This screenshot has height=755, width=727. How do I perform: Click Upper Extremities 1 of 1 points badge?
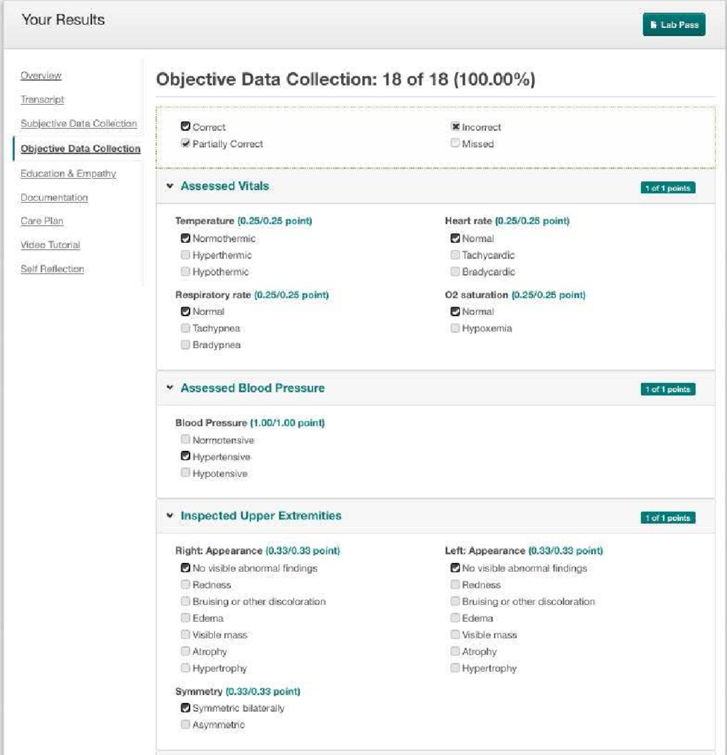click(x=668, y=518)
